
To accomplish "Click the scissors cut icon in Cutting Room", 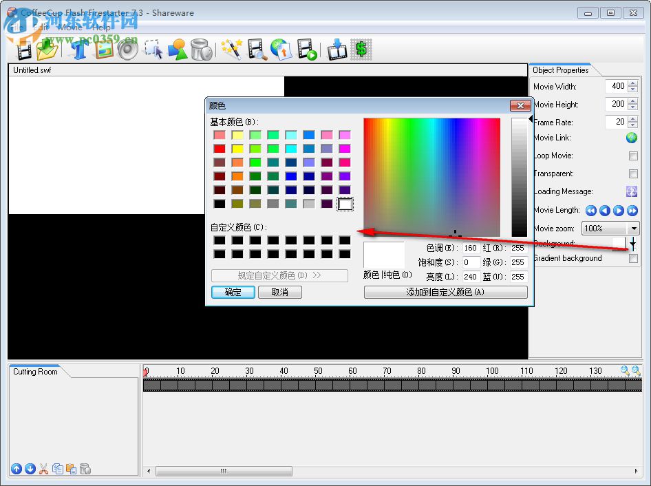I will (43, 469).
